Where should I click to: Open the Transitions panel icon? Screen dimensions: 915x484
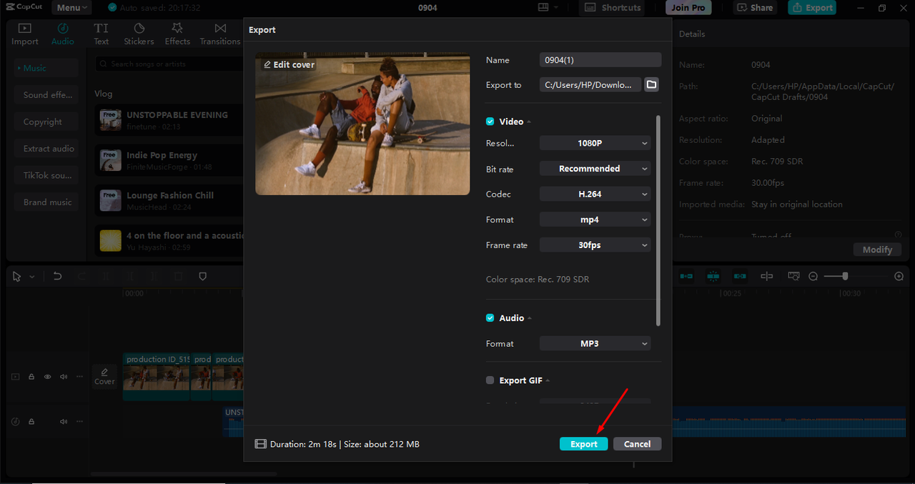(x=220, y=29)
